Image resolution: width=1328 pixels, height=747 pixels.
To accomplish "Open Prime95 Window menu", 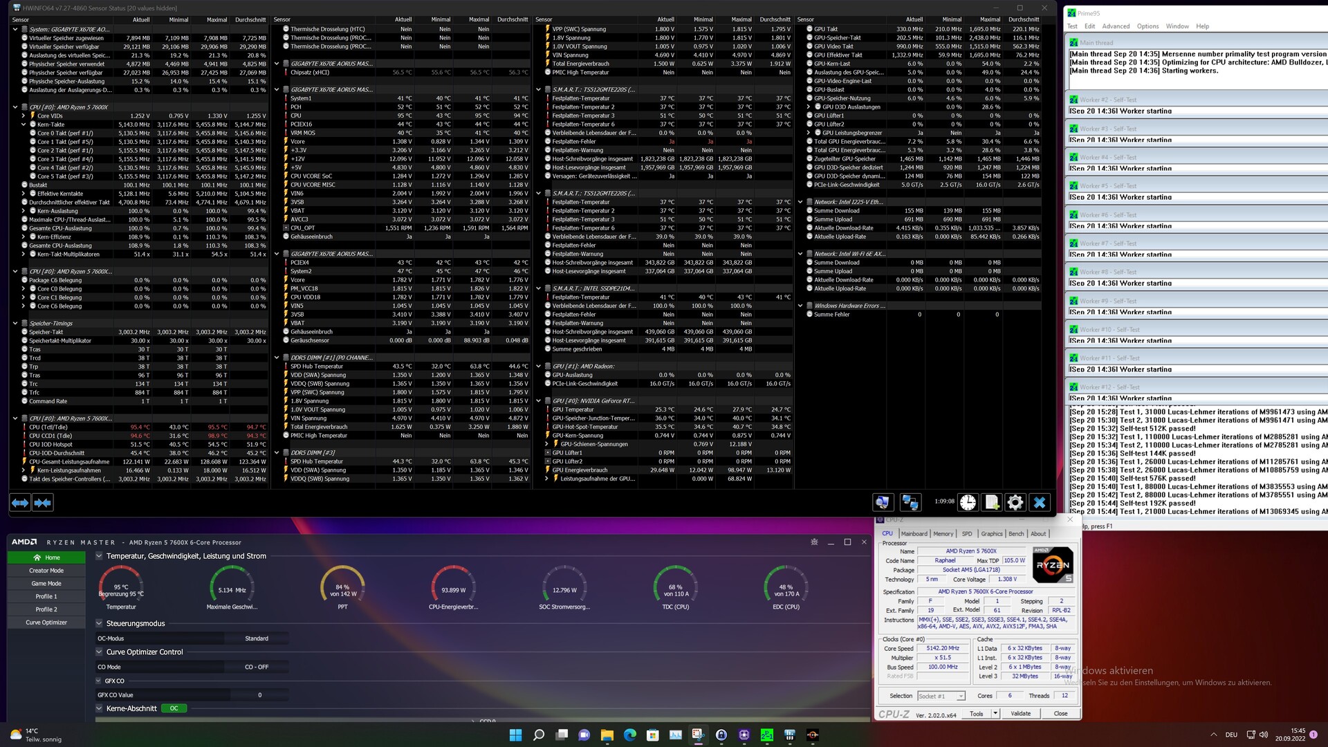I will pyautogui.click(x=1177, y=26).
